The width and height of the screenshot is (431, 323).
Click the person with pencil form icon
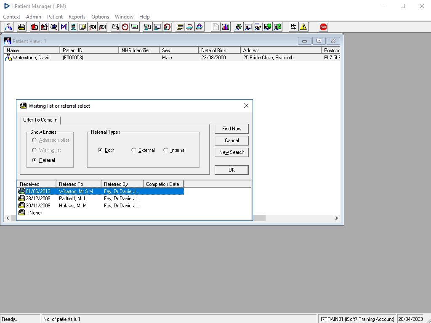point(258,27)
